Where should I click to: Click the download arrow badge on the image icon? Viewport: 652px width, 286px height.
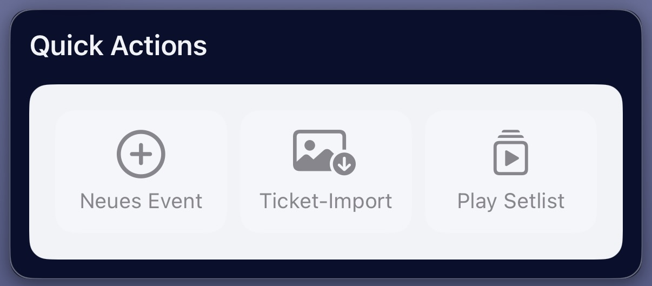344,163
